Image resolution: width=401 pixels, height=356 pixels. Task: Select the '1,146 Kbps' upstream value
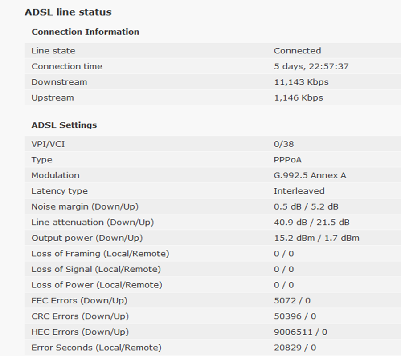[299, 98]
